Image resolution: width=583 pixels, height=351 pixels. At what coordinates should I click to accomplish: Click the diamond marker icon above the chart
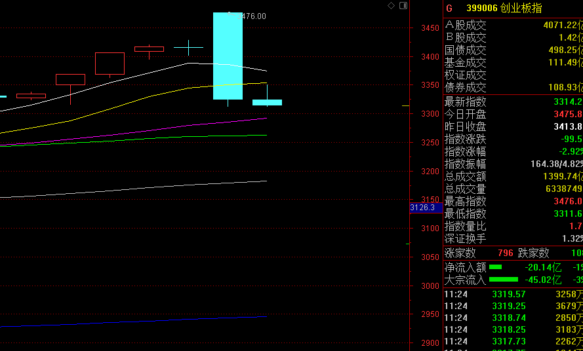coord(391,6)
